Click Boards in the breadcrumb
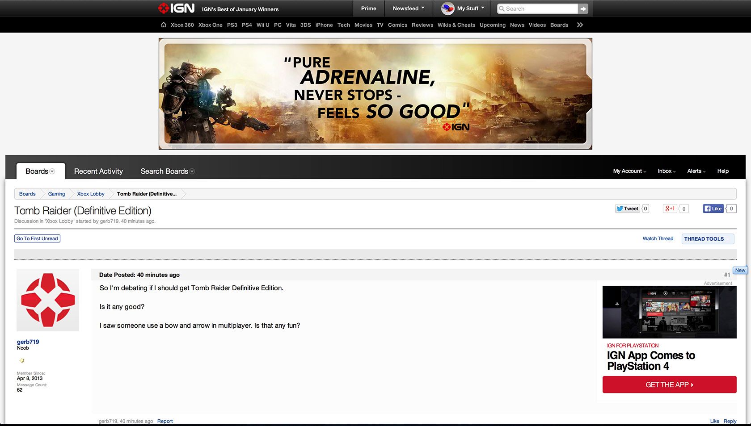 click(x=27, y=194)
